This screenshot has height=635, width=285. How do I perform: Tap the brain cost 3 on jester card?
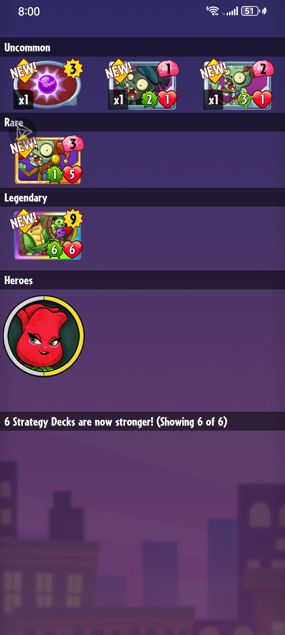coord(73,144)
